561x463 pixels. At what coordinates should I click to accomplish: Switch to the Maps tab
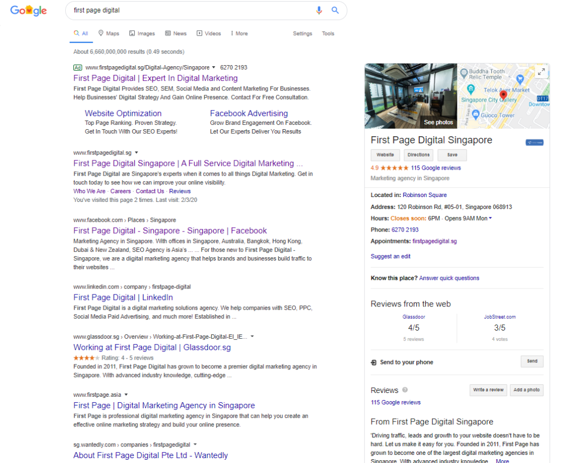pyautogui.click(x=109, y=33)
